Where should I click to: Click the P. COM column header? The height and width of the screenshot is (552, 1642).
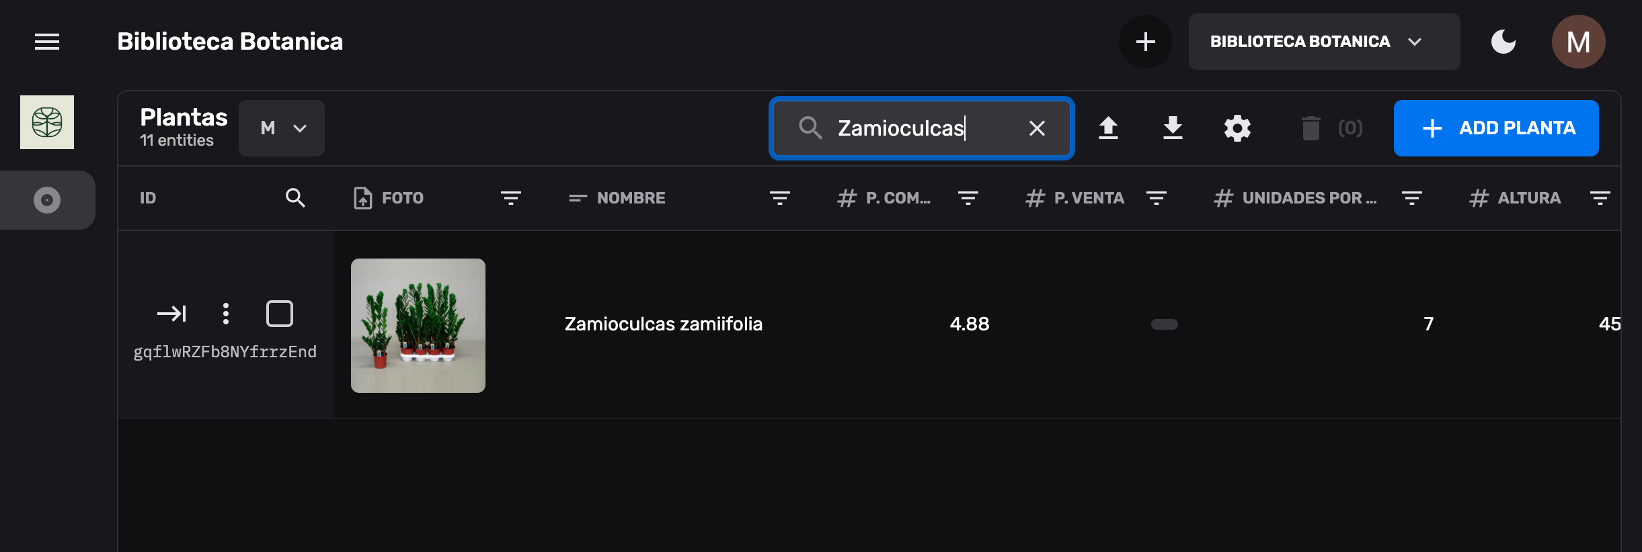coord(884,197)
